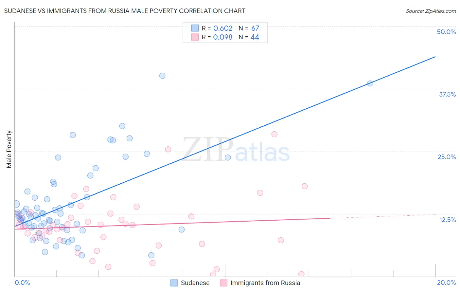
Task: Click the 12.5% y-axis tick label
Action: coord(447,220)
